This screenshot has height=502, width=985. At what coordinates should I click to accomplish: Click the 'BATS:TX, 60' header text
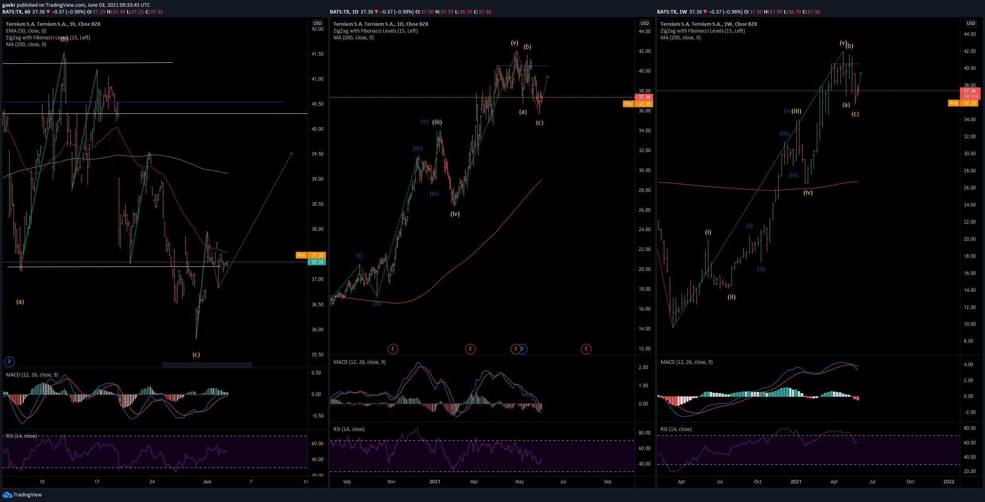coord(16,12)
